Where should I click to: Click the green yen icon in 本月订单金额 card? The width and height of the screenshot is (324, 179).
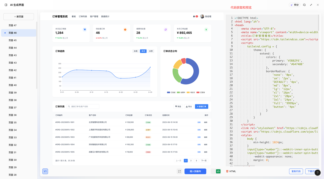pos(206,30)
